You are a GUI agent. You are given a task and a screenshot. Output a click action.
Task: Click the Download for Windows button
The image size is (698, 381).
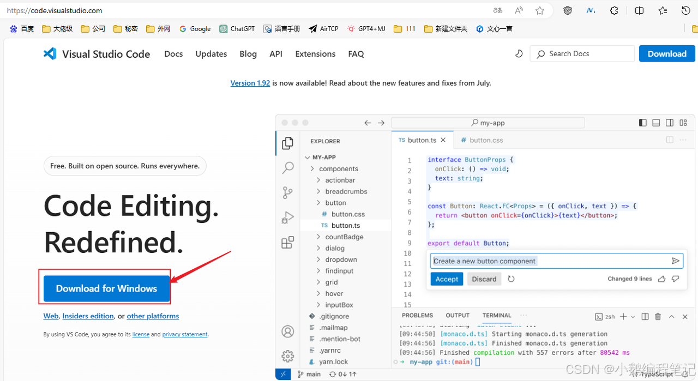click(106, 288)
